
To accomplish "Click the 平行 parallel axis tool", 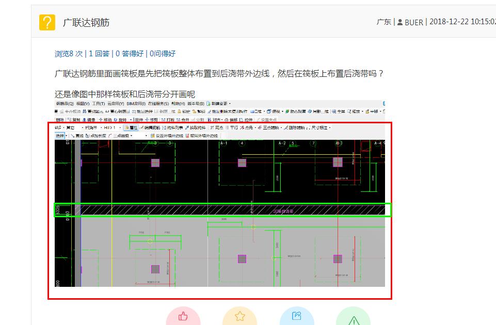I will pyautogui.click(x=232, y=128).
